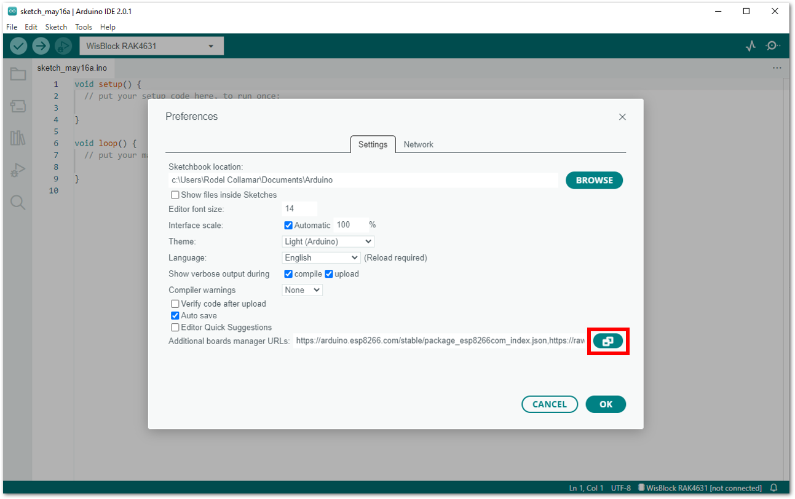Screen dimensions: 795x499
Task: Open the Debug sidebar icon
Action: [18, 170]
